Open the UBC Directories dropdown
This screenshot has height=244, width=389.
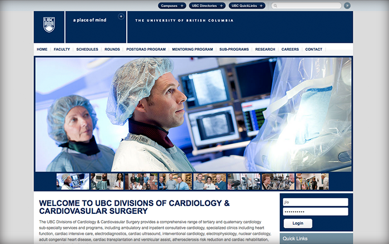pyautogui.click(x=207, y=6)
